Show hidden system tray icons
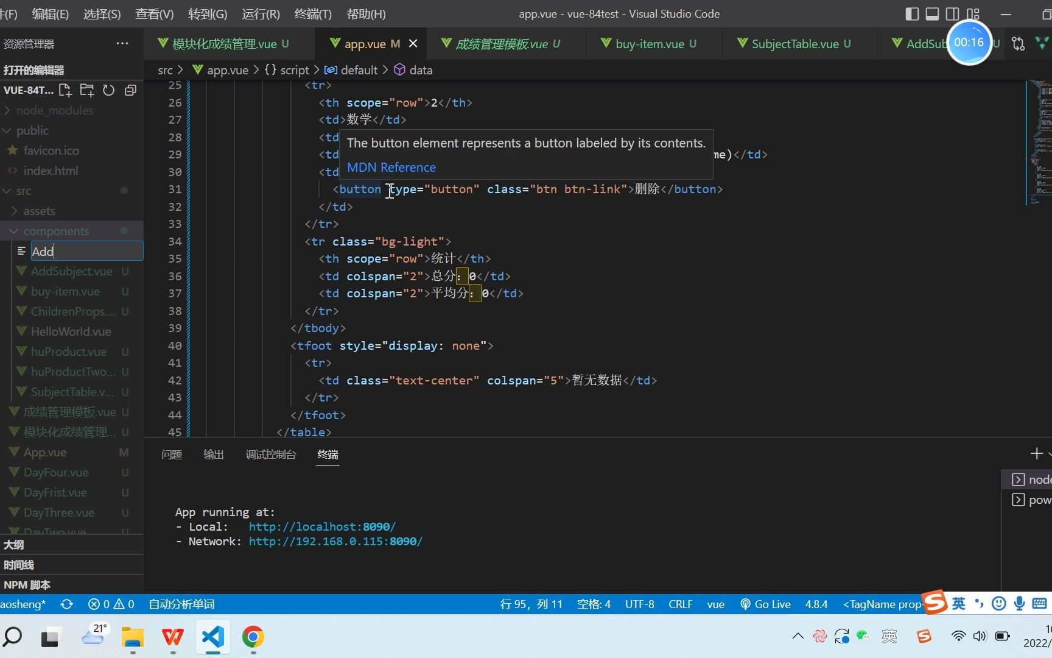Viewport: 1052px width, 658px height. coord(798,636)
